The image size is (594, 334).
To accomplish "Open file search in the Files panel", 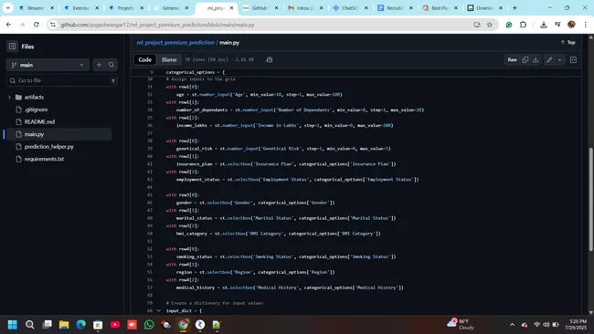I will 111,65.
